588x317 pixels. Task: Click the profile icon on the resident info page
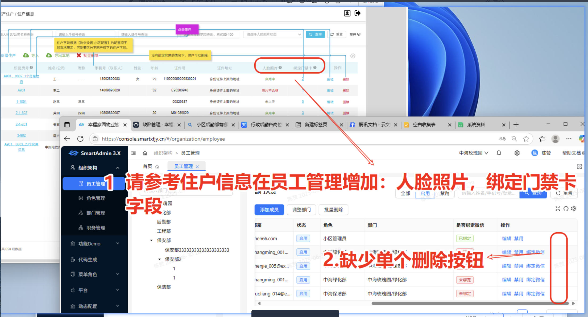[x=347, y=13]
